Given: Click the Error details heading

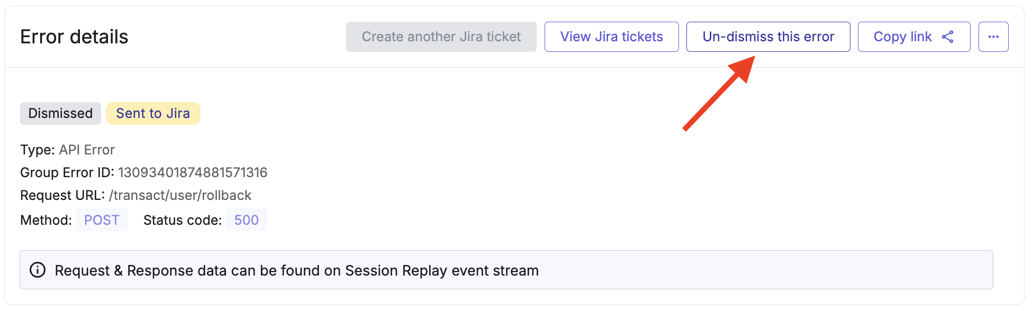Looking at the screenshot, I should click(x=74, y=36).
